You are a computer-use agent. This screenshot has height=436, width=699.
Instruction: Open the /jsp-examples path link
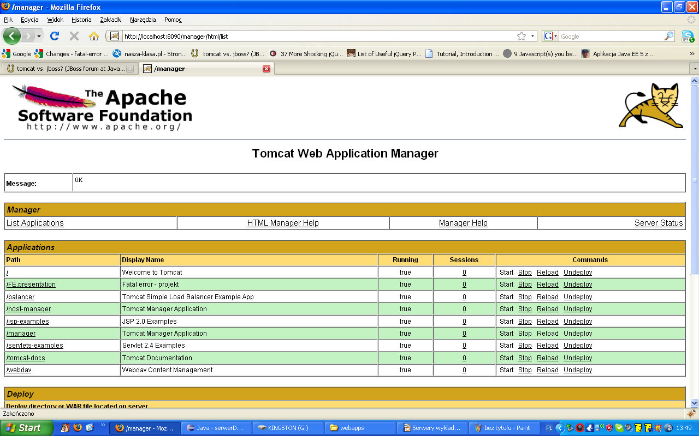pos(28,322)
